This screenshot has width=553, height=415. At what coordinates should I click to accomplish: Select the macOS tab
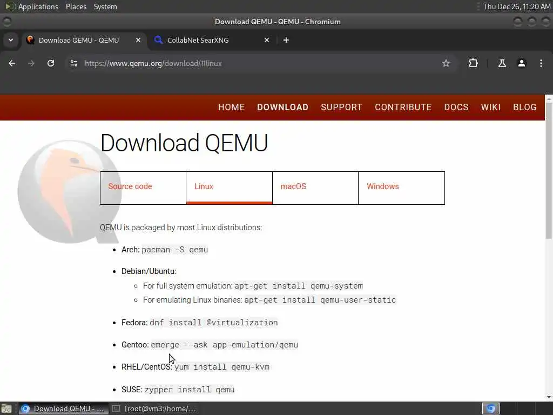click(x=315, y=188)
